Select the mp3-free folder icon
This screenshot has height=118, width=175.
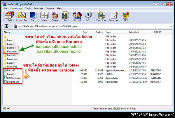coord(5,67)
